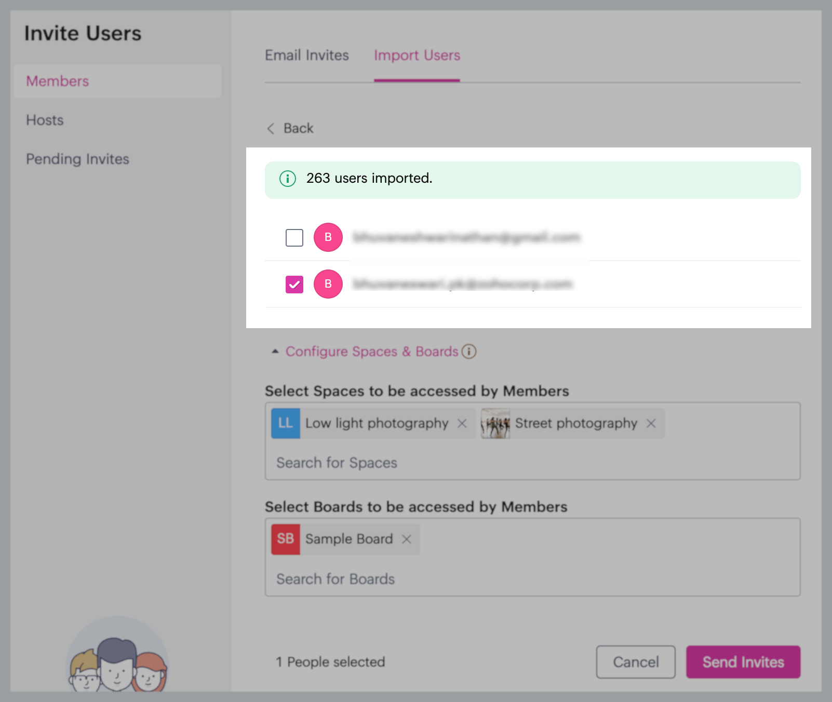Click Cancel button
The width and height of the screenshot is (832, 702).
click(636, 662)
